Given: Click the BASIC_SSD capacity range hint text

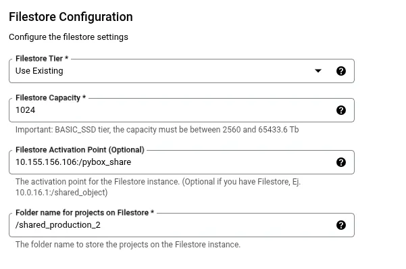Looking at the screenshot, I should click(x=157, y=130).
